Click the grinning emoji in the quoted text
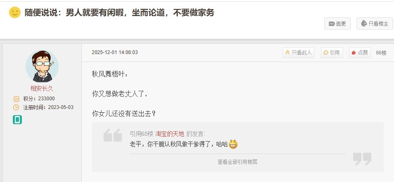The width and height of the screenshot is (394, 182). pyautogui.click(x=233, y=144)
